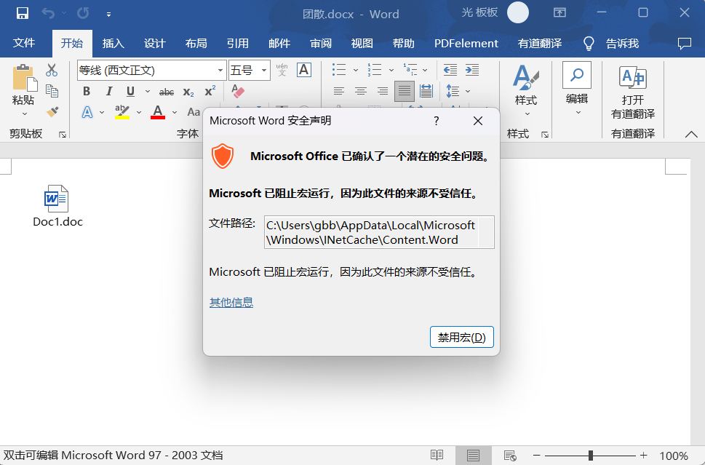Switch to the 视图 tab
The image size is (705, 465).
pyautogui.click(x=362, y=43)
